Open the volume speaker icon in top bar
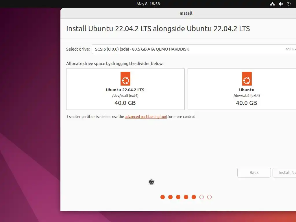296x222 pixels. pos(280,4)
